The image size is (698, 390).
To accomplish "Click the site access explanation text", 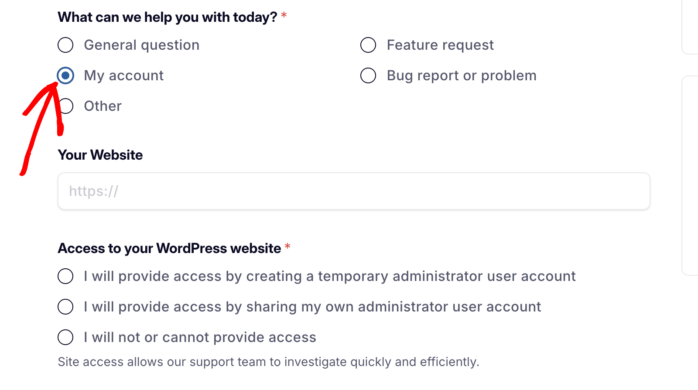I will 268,362.
